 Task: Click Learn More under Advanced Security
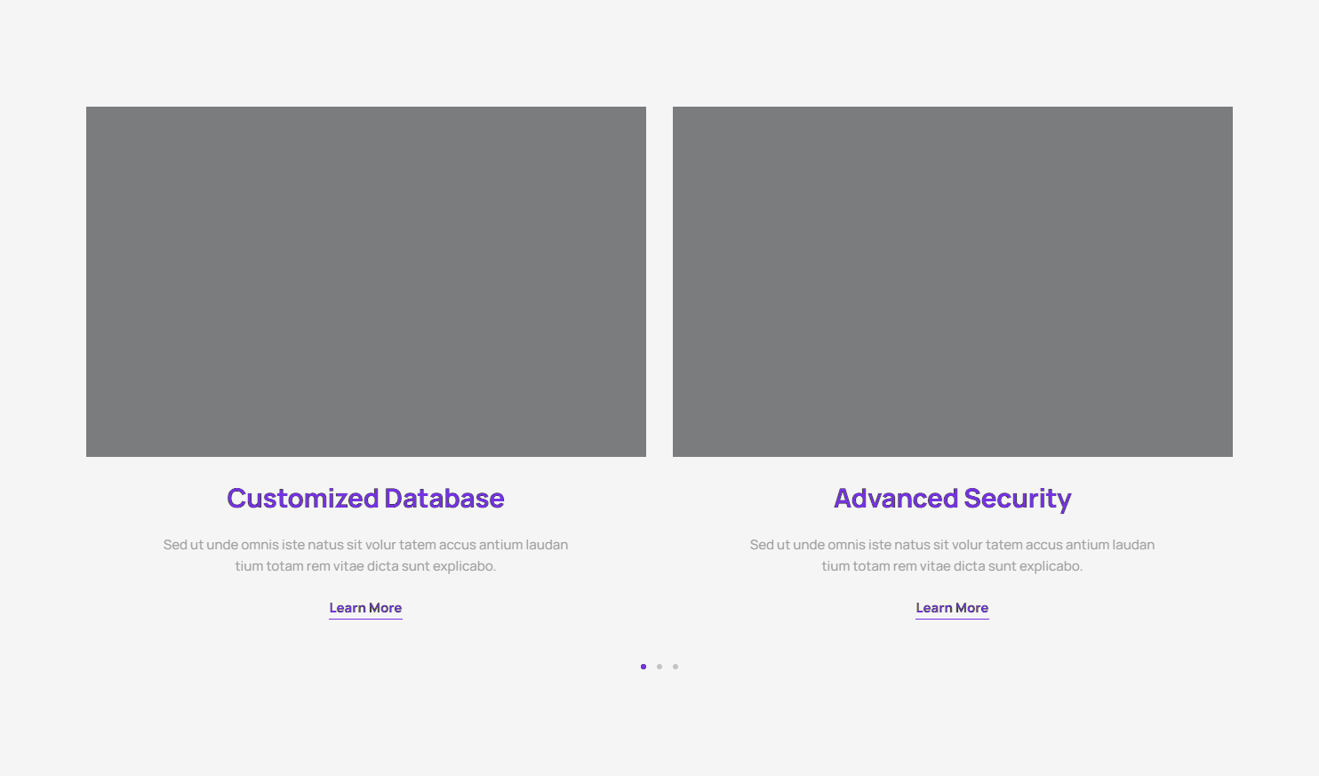[952, 608]
